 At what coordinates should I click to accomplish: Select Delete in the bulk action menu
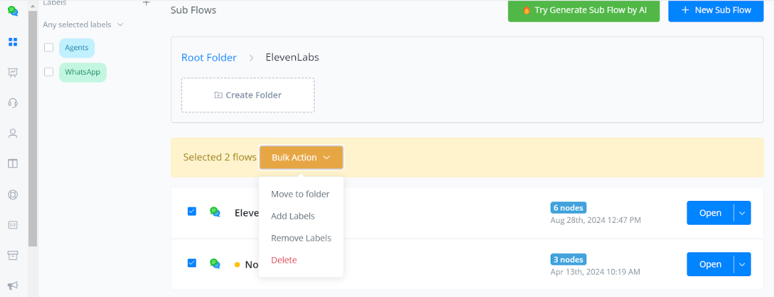(x=284, y=260)
